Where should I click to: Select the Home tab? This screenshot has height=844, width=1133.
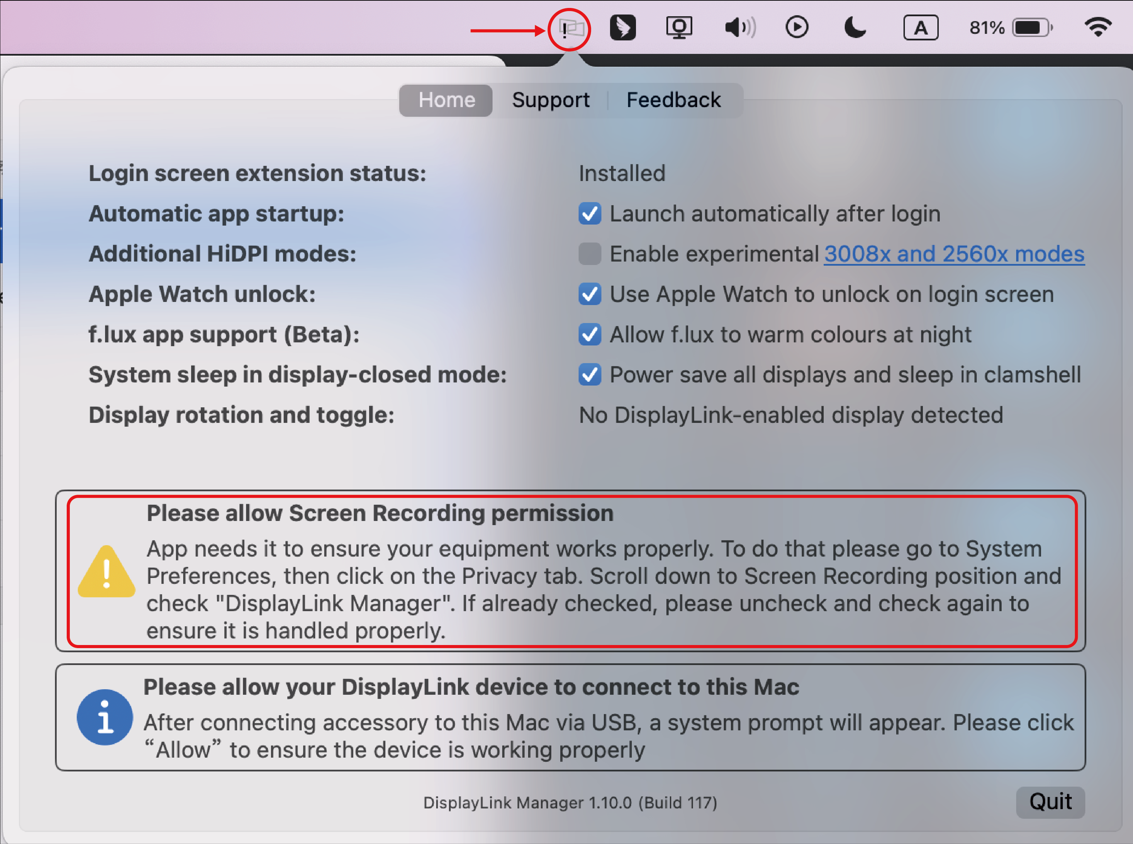point(446,100)
